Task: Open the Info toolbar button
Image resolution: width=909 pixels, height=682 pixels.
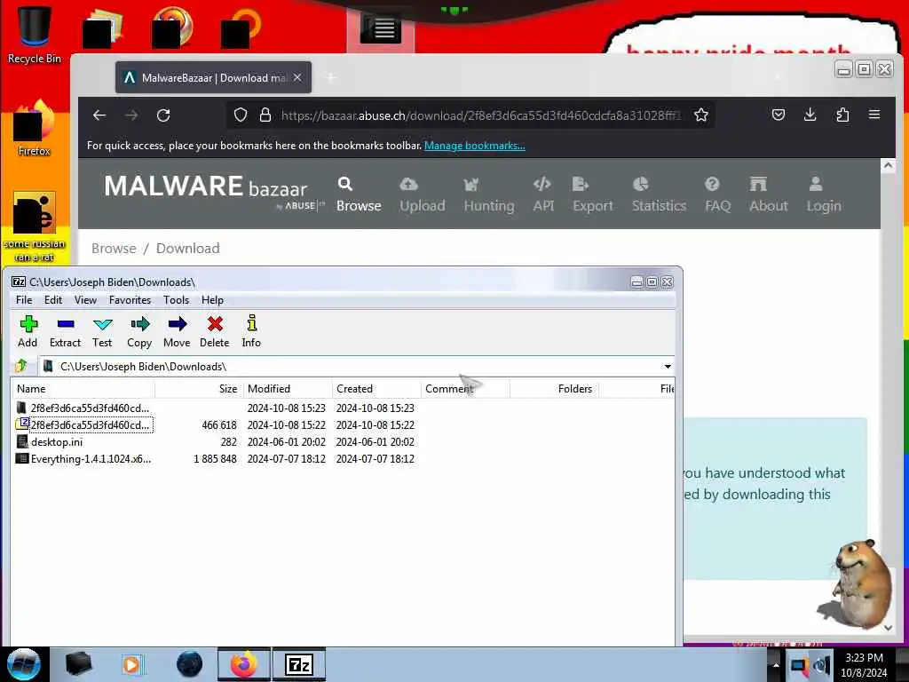Action: click(x=251, y=331)
